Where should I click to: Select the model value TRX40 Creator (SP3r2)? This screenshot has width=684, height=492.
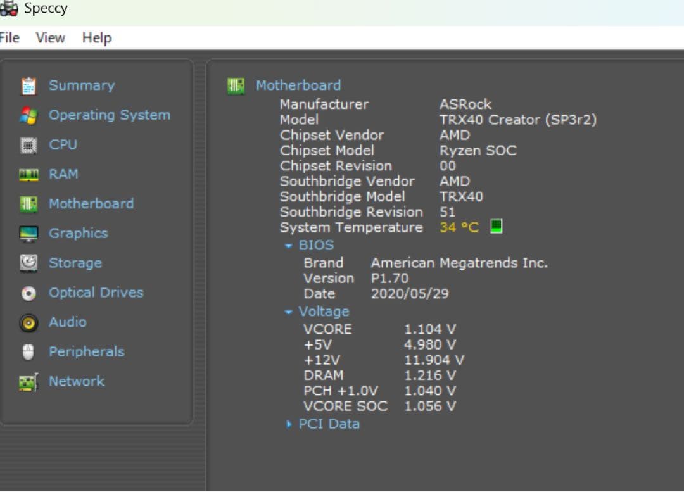[x=518, y=120]
